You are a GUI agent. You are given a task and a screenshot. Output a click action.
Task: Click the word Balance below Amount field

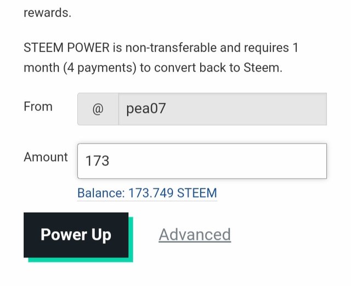[x=101, y=193]
